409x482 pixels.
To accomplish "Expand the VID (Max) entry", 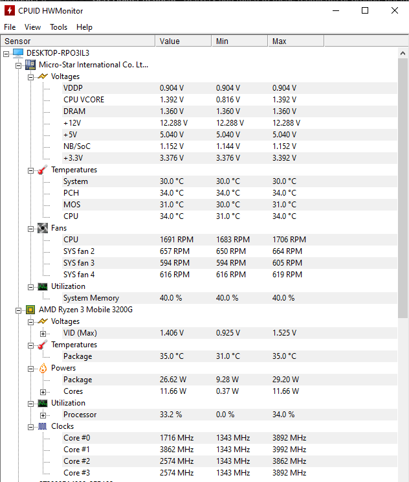I will coord(43,334).
